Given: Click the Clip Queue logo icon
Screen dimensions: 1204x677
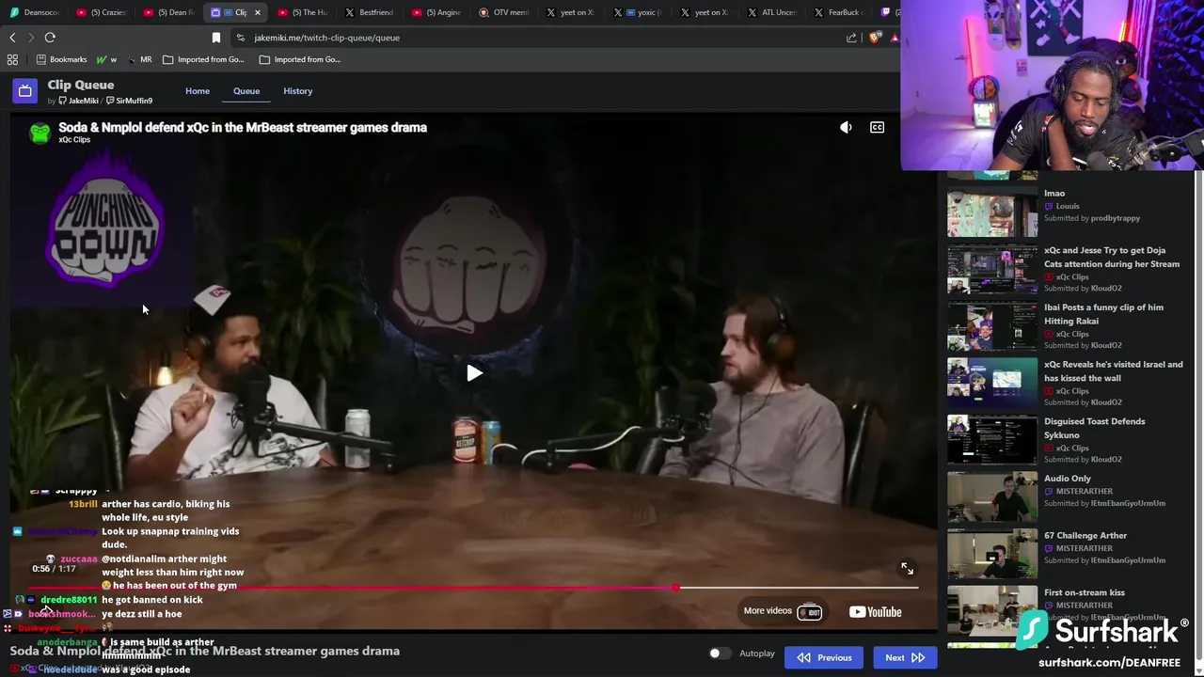Looking at the screenshot, I should point(25,91).
